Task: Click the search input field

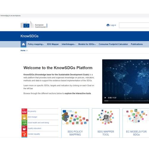Action: coord(134,25)
